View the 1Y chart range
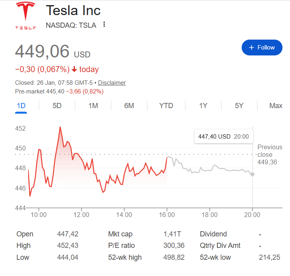The height and width of the screenshot is (276, 290). pos(203,106)
